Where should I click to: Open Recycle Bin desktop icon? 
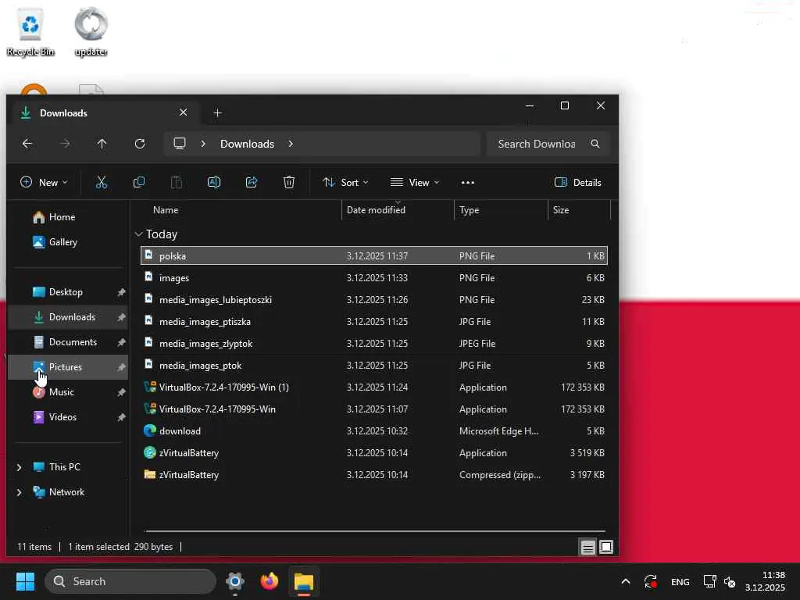[x=30, y=31]
